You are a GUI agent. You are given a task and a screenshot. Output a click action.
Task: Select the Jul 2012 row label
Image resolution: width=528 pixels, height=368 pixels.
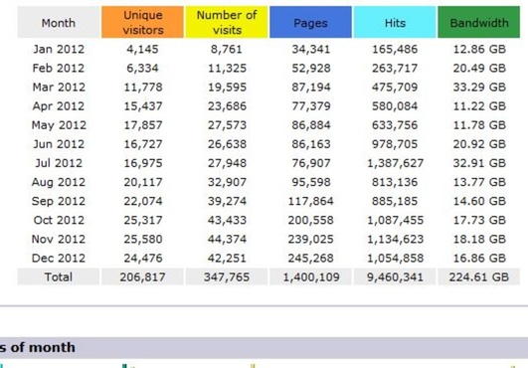(59, 163)
